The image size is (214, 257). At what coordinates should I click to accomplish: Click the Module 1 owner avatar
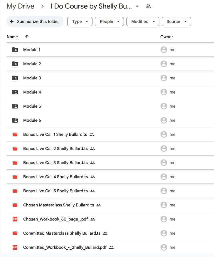click(x=164, y=50)
